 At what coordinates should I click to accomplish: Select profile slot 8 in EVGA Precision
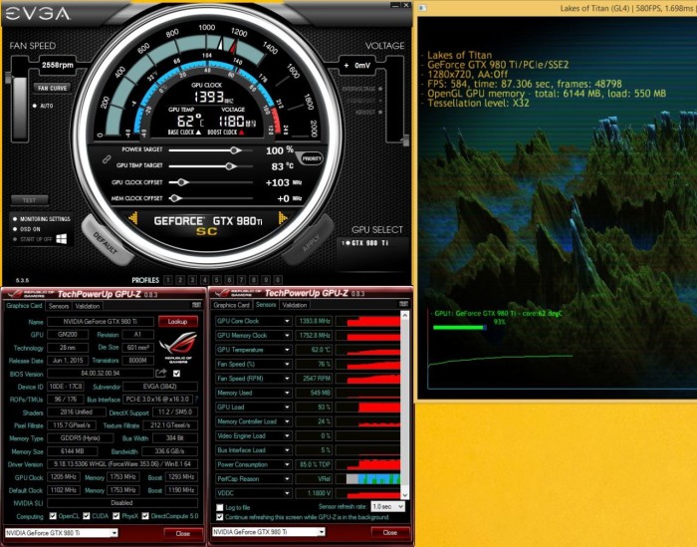coord(253,280)
